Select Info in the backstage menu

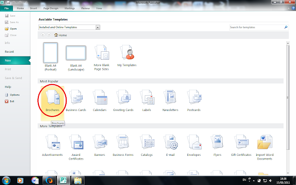click(x=7, y=43)
